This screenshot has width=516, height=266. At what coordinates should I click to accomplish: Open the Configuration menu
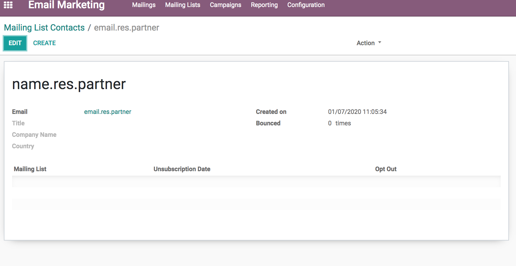pos(306,5)
